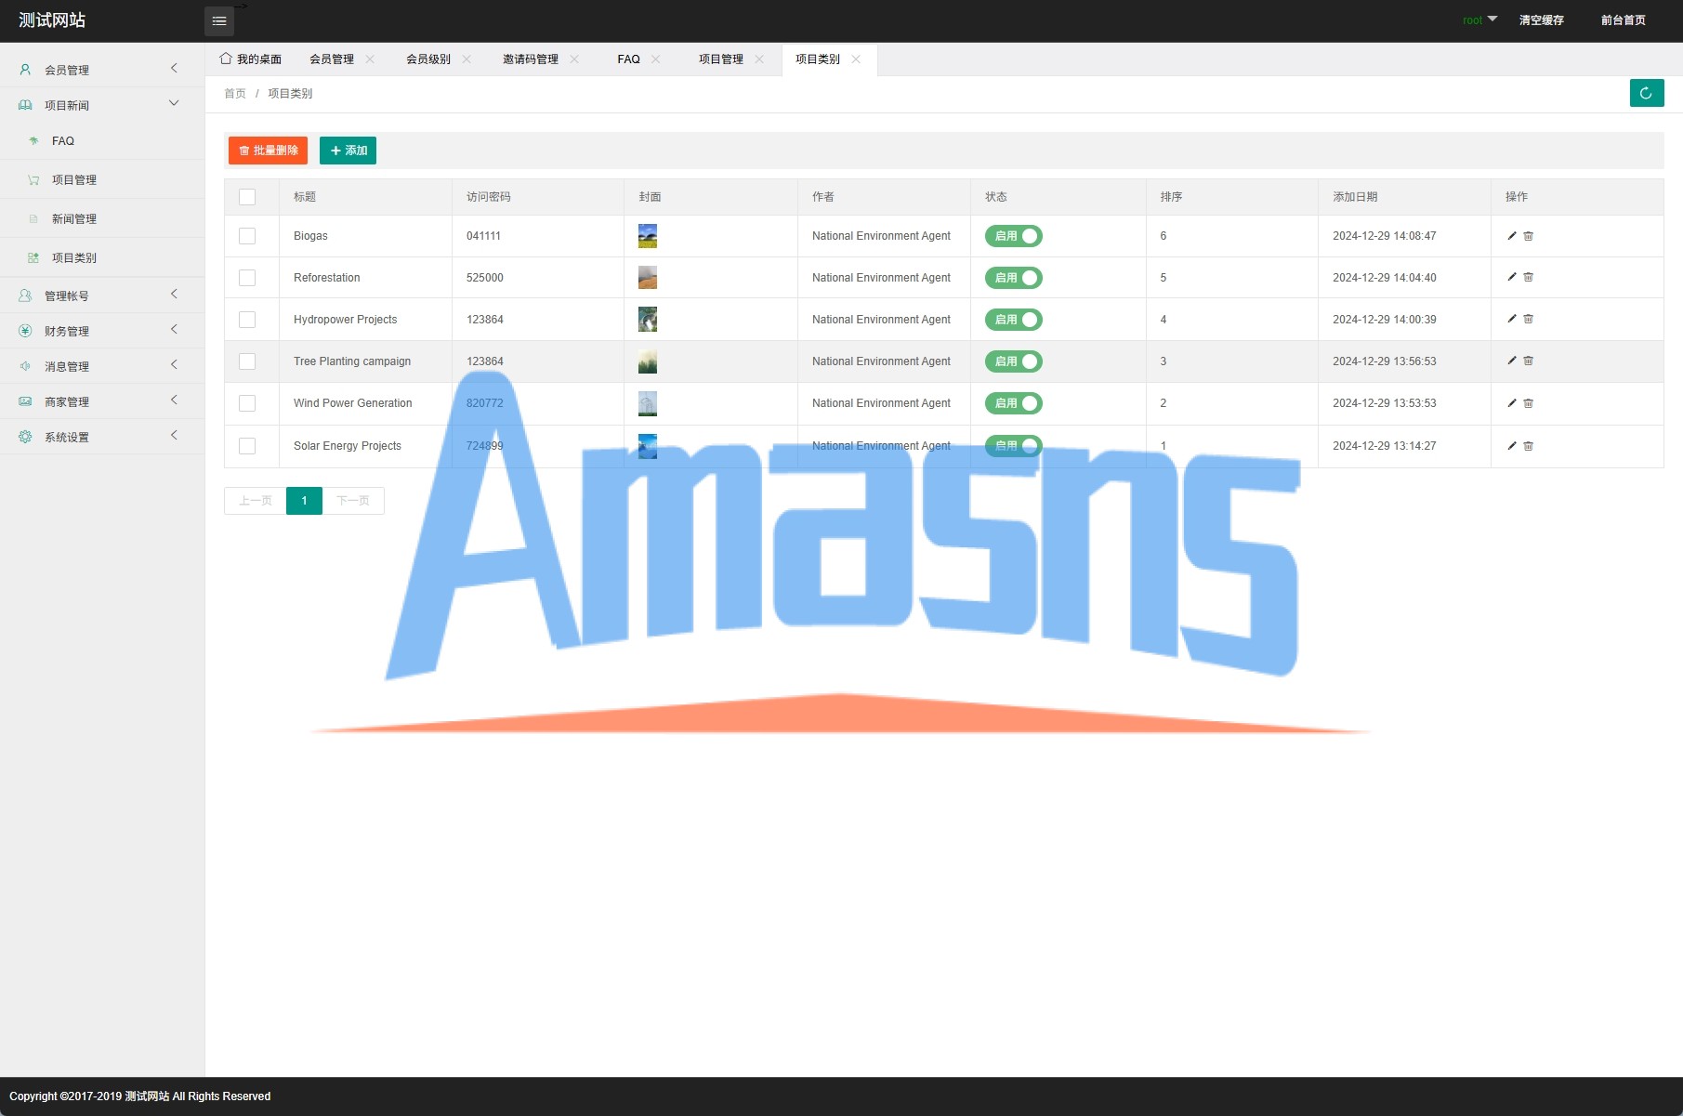Check the Tree Planting campaign checkbox
The width and height of the screenshot is (1683, 1116).
coord(247,361)
